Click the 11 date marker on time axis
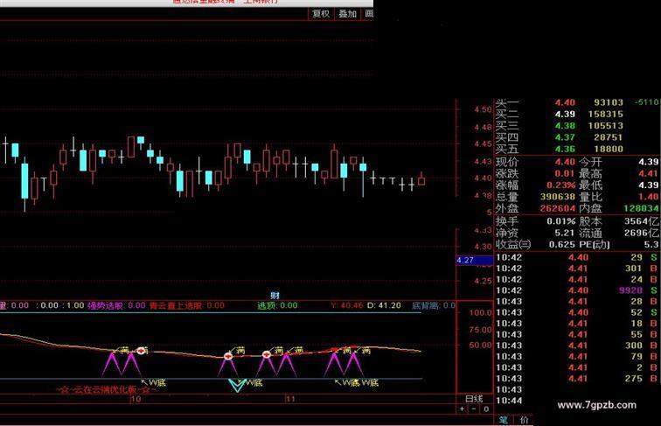The width and height of the screenshot is (661, 426). click(290, 399)
